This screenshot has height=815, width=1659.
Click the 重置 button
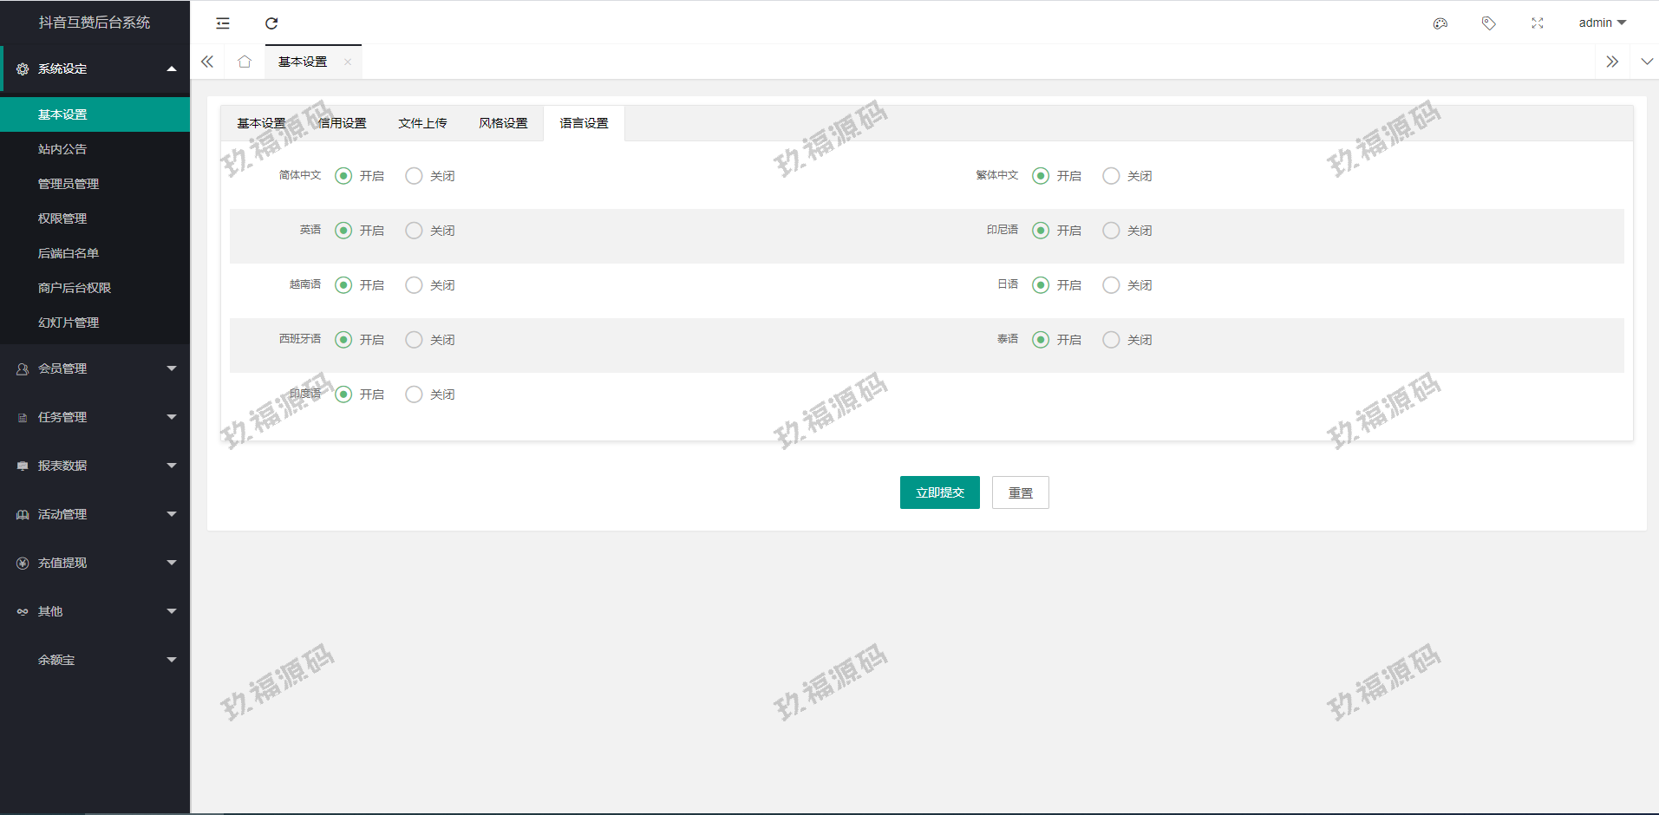pyautogui.click(x=1020, y=492)
